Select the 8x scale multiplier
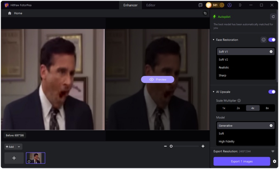 pyautogui.click(x=267, y=108)
